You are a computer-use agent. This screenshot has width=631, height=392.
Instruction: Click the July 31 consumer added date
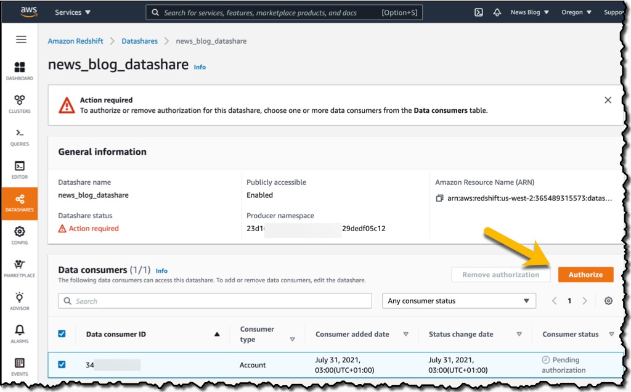[x=344, y=365]
